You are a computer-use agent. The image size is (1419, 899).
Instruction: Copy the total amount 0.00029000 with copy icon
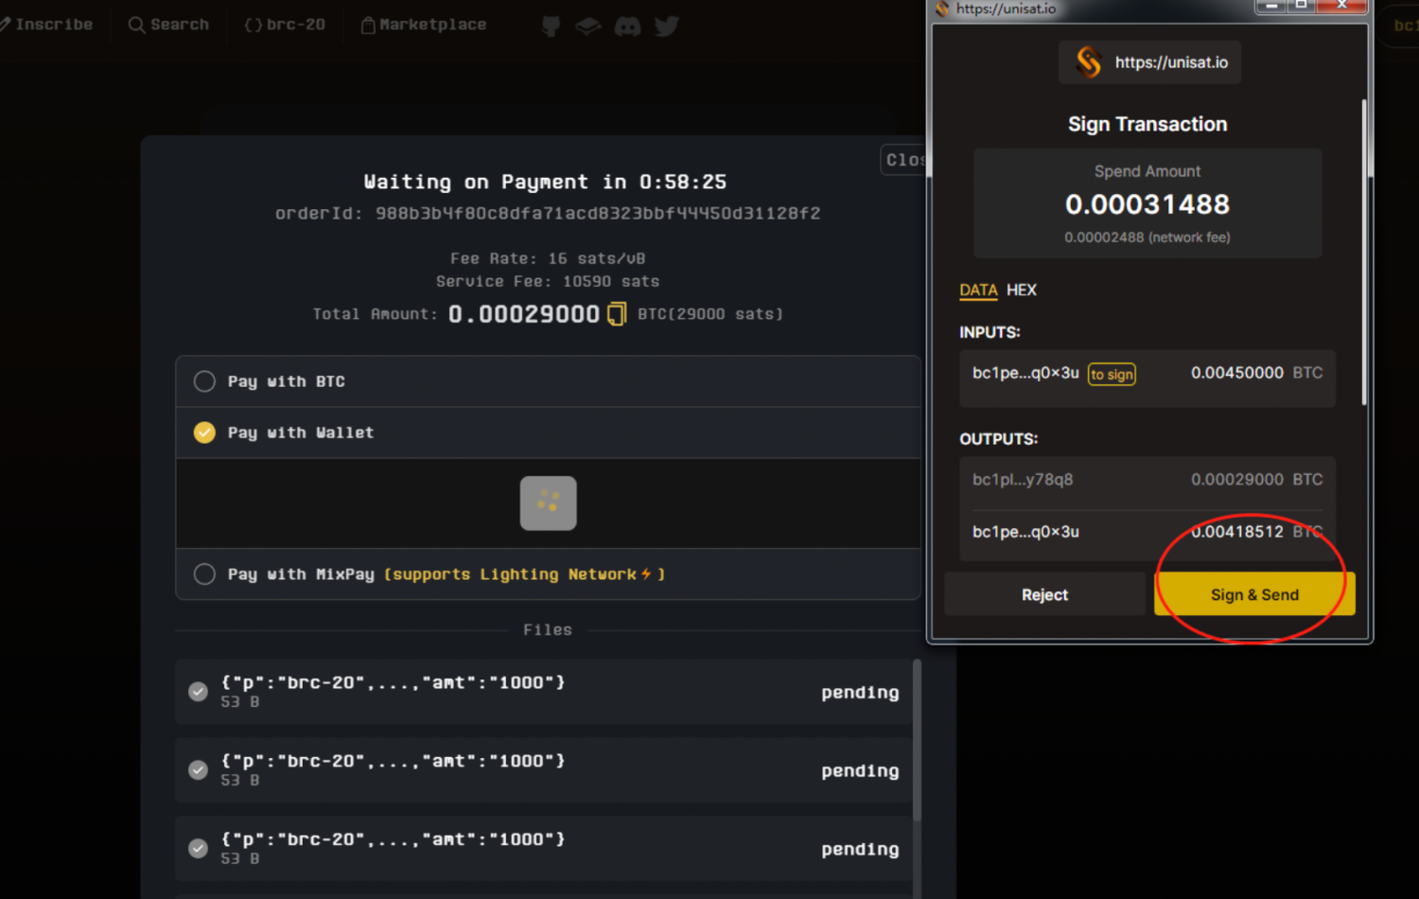(616, 313)
